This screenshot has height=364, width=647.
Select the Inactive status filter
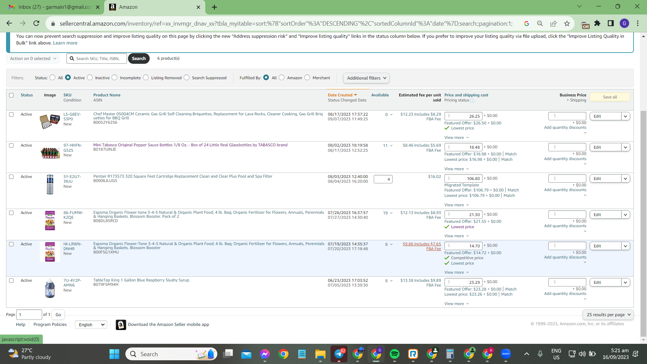pos(90,78)
